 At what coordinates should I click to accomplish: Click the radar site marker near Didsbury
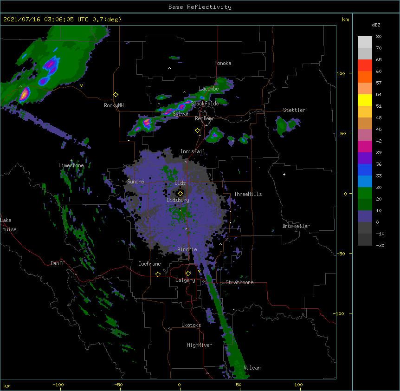180,193
